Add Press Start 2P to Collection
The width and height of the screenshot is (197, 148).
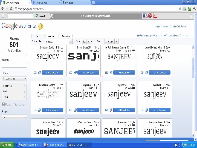88,73
